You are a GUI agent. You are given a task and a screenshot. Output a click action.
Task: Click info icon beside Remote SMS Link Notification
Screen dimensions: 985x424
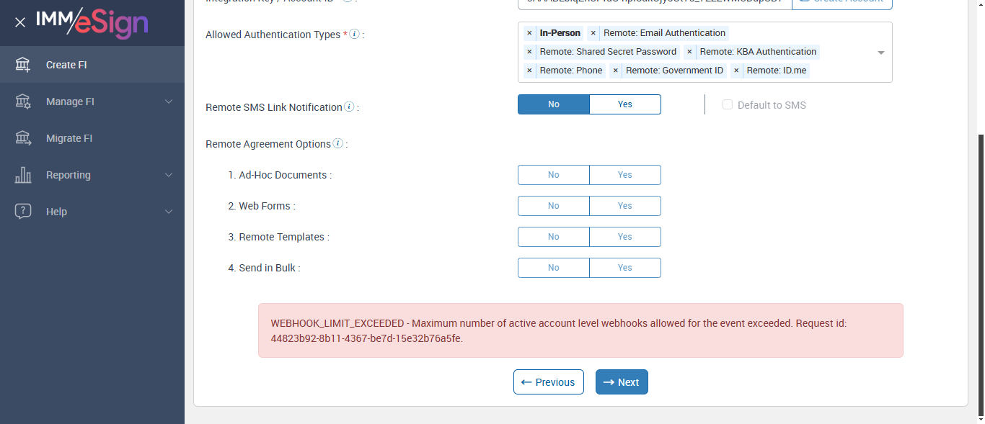(349, 107)
